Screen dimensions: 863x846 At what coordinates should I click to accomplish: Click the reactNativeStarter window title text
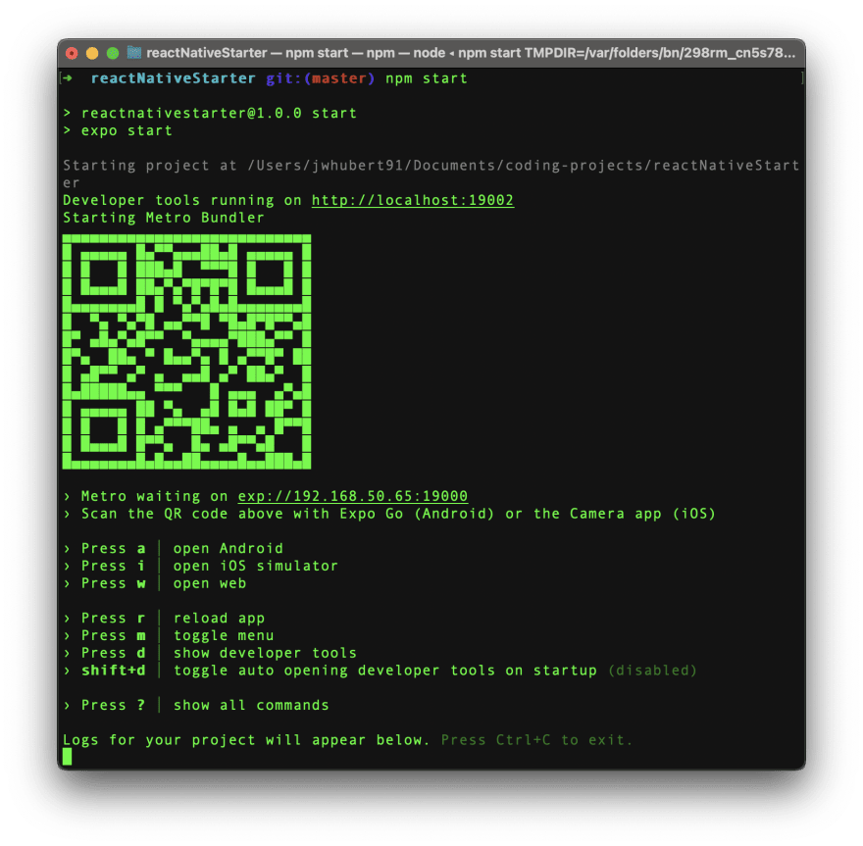click(471, 53)
